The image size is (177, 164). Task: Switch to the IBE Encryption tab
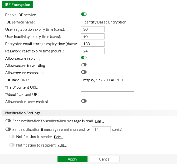coord(17,4)
